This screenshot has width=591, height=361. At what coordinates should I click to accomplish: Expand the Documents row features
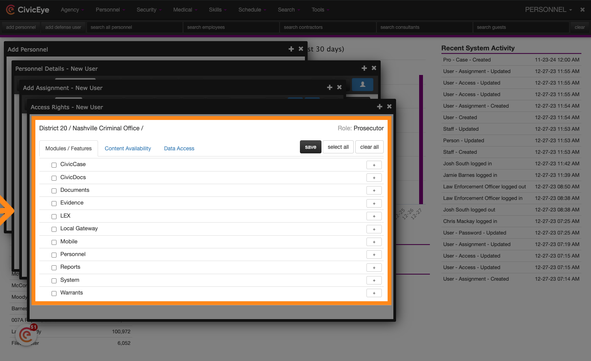point(374,190)
